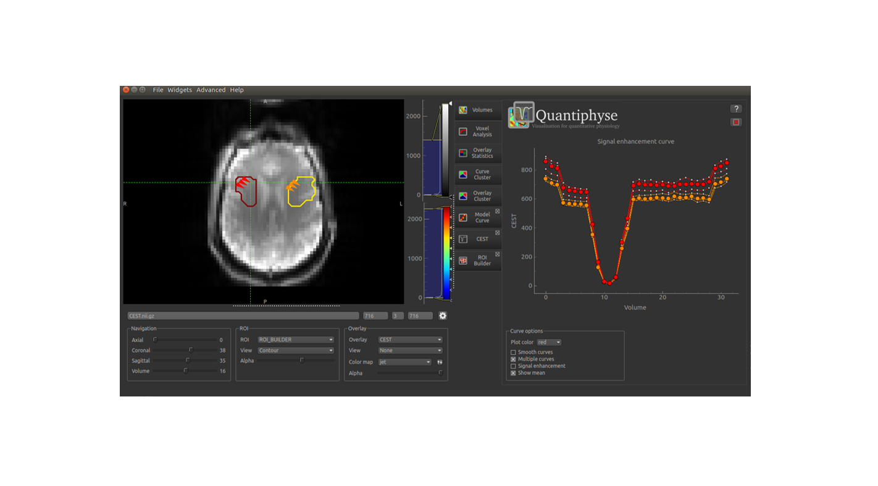Click the gear settings icon

(443, 316)
